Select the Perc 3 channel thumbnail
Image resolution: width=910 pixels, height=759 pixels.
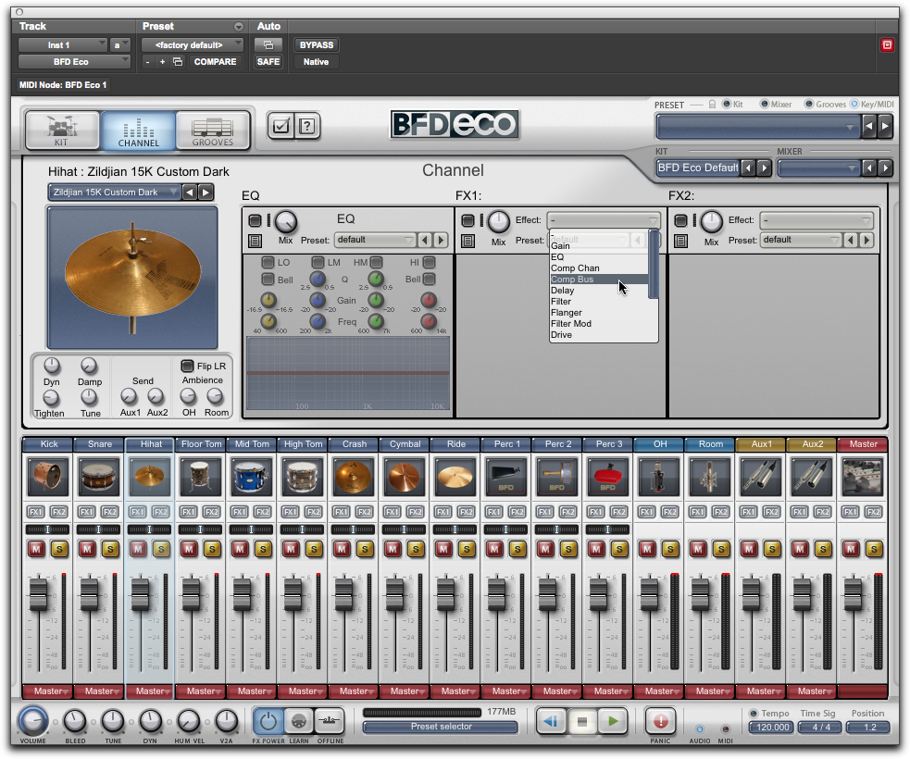(607, 477)
